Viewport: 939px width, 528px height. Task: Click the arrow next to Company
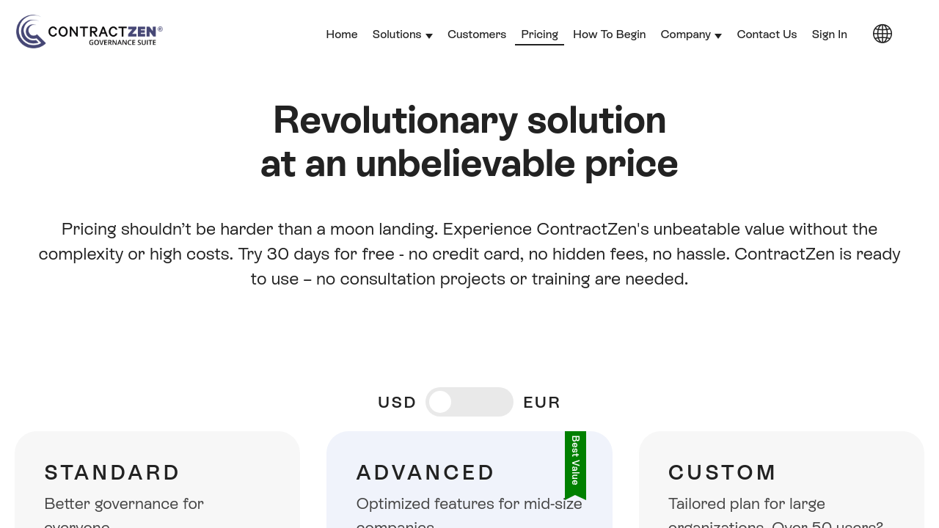[718, 36]
